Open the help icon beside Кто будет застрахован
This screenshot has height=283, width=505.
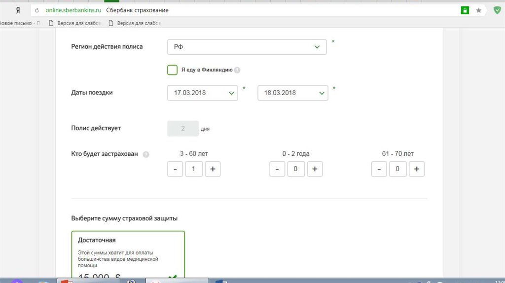146,154
